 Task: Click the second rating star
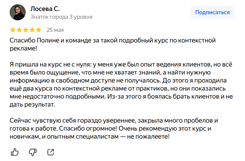tap(19, 30)
